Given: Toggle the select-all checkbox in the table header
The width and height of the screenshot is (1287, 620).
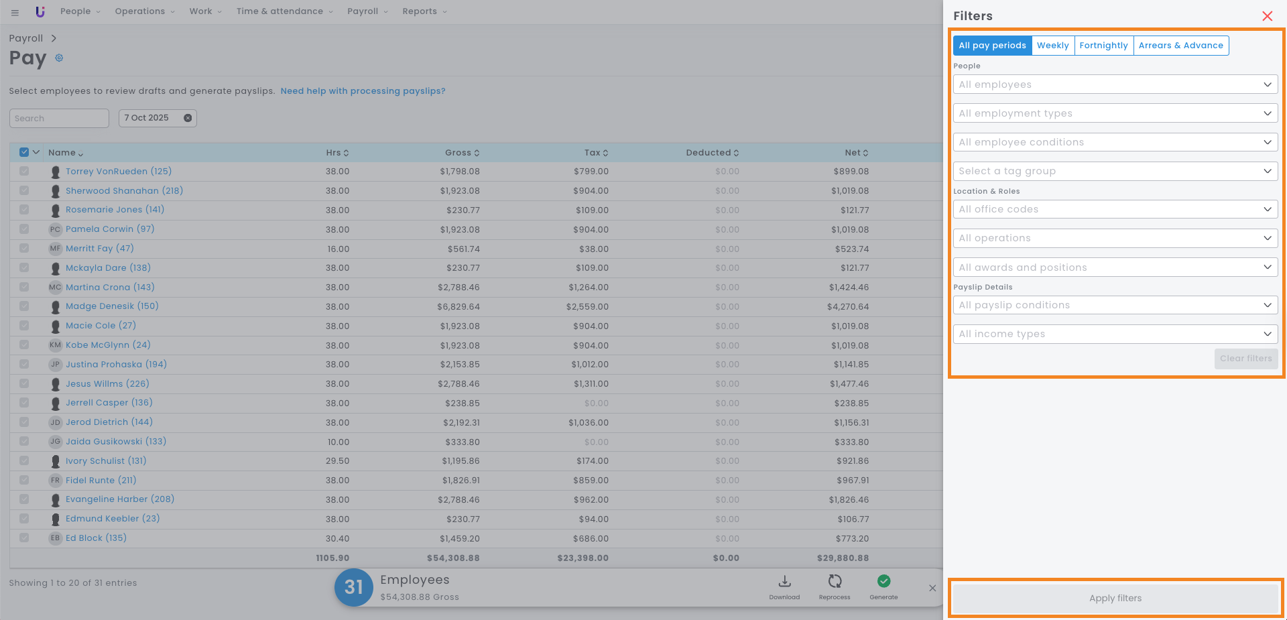Looking at the screenshot, I should click(24, 152).
